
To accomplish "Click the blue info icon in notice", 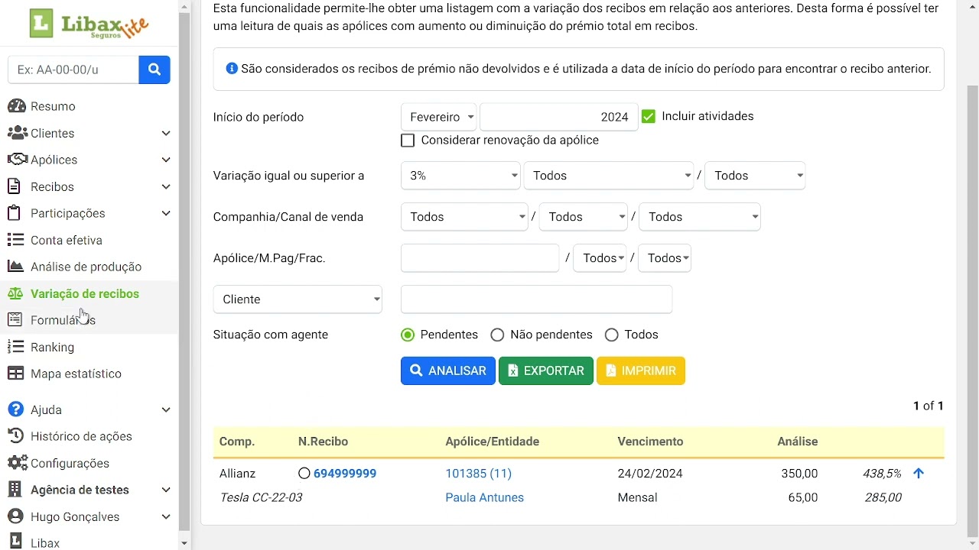I will (x=232, y=69).
